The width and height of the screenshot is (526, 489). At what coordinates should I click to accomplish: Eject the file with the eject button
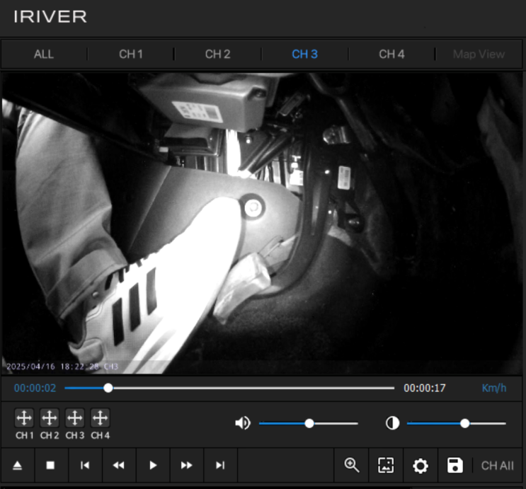18,466
